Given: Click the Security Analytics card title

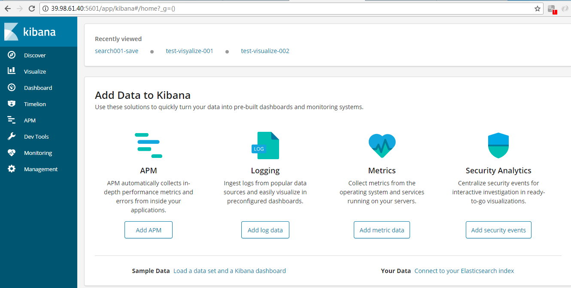Looking at the screenshot, I should (x=498, y=171).
